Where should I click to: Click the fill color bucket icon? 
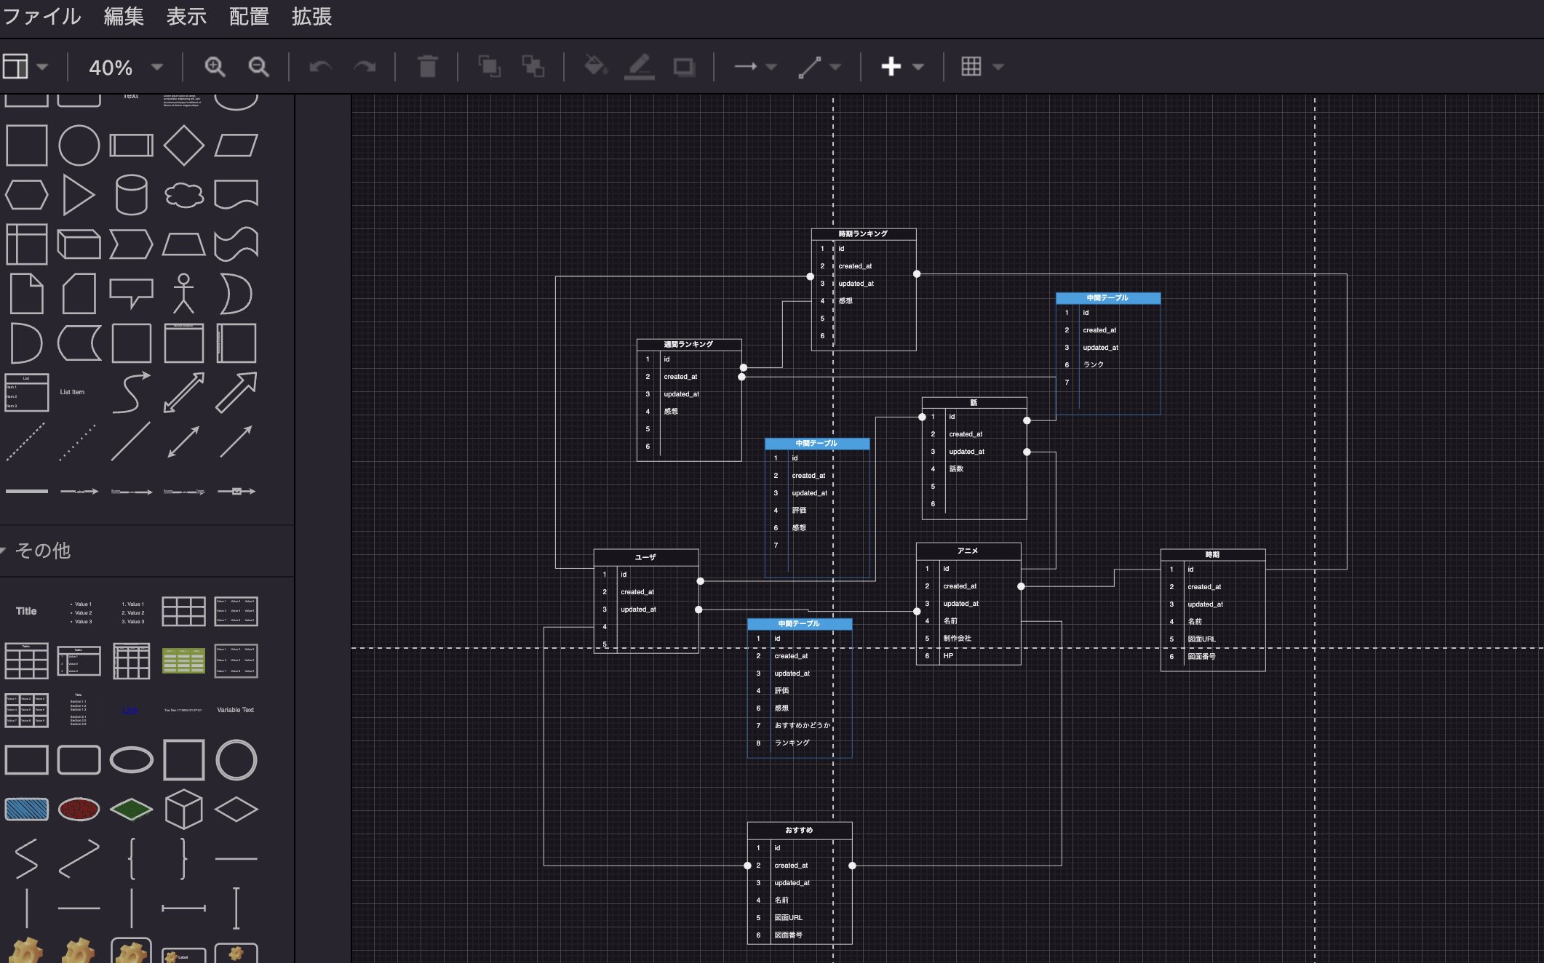click(595, 66)
